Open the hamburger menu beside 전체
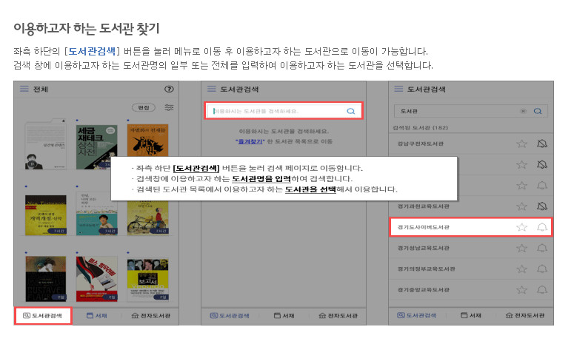 (x=24, y=89)
